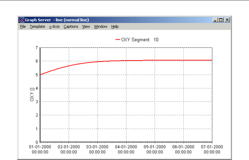
Task: Click the y-axis value 3
Action: (37, 102)
